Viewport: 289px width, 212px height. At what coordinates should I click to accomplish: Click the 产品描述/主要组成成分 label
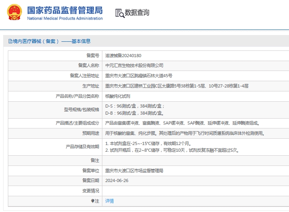(x=78, y=123)
